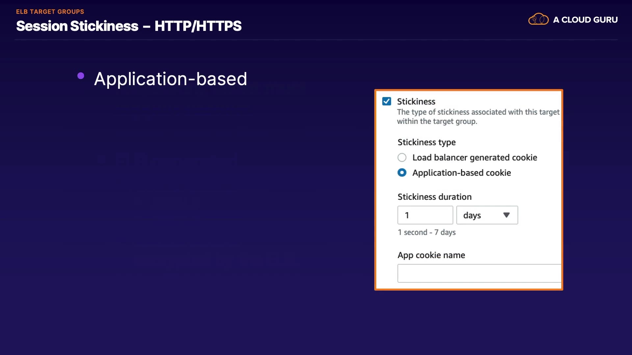Viewport: 632px width, 355px height.
Task: Click the App cookie name label
Action: (x=431, y=255)
